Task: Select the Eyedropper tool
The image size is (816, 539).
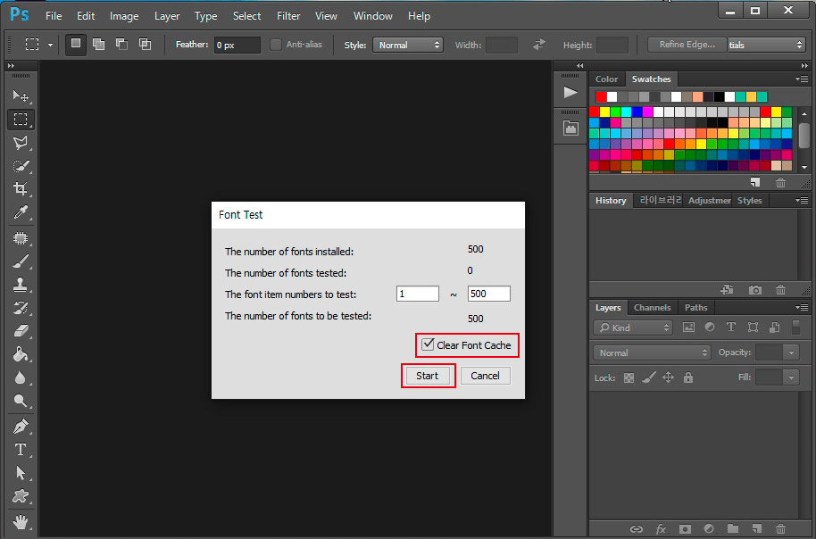Action: pos(21,211)
